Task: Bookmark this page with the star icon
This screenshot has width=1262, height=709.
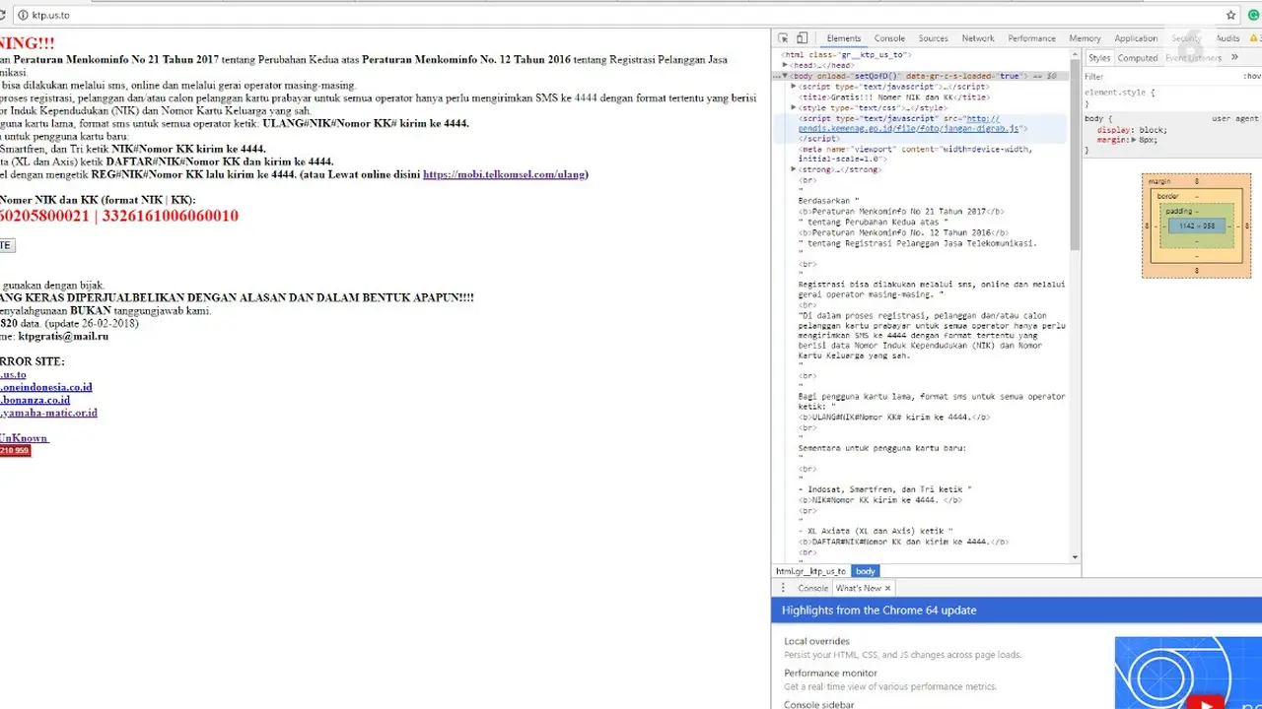Action: [1230, 15]
